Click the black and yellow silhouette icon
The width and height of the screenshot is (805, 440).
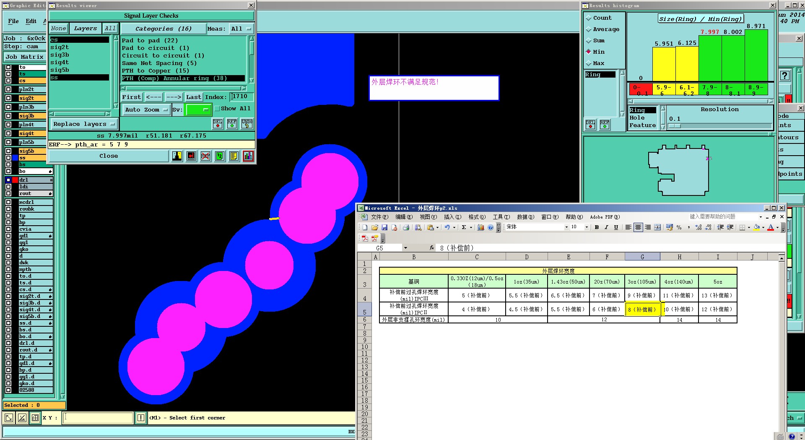(177, 156)
